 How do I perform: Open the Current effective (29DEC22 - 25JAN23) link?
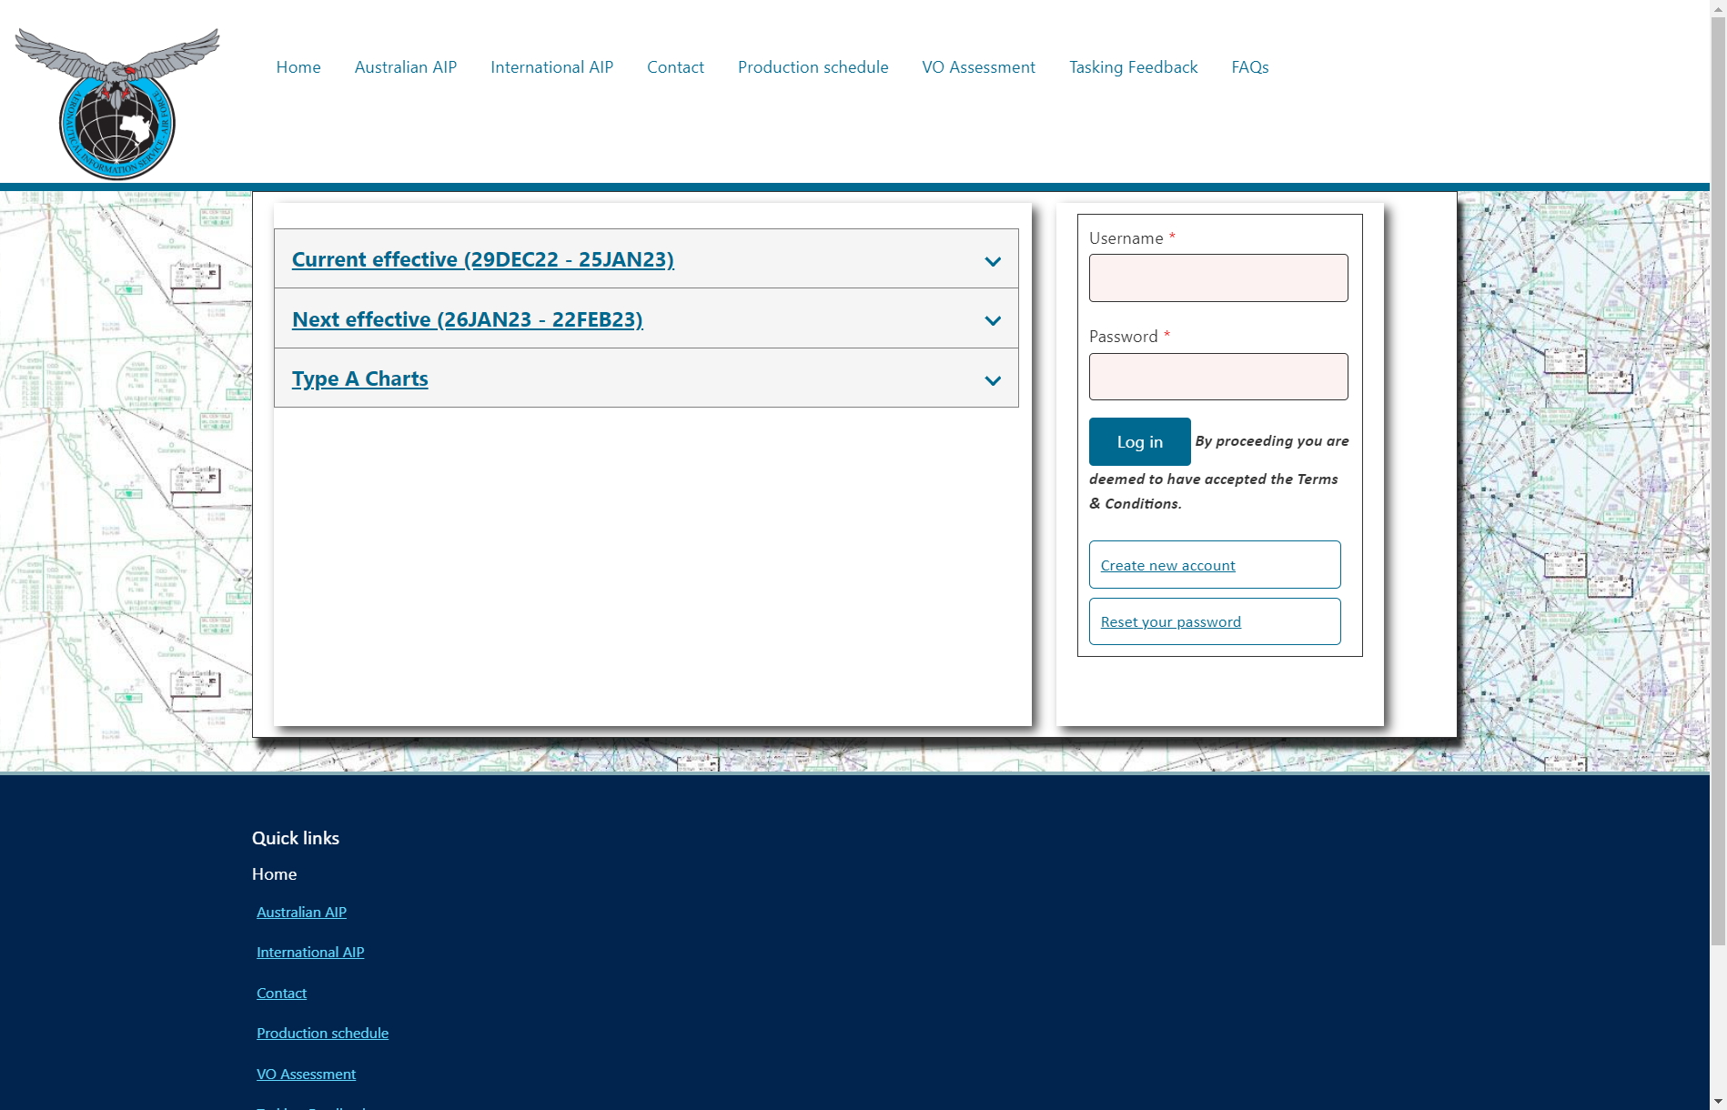click(x=482, y=259)
